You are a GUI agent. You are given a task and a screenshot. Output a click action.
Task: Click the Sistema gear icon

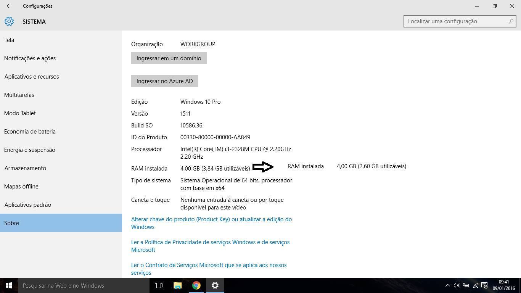click(x=9, y=21)
